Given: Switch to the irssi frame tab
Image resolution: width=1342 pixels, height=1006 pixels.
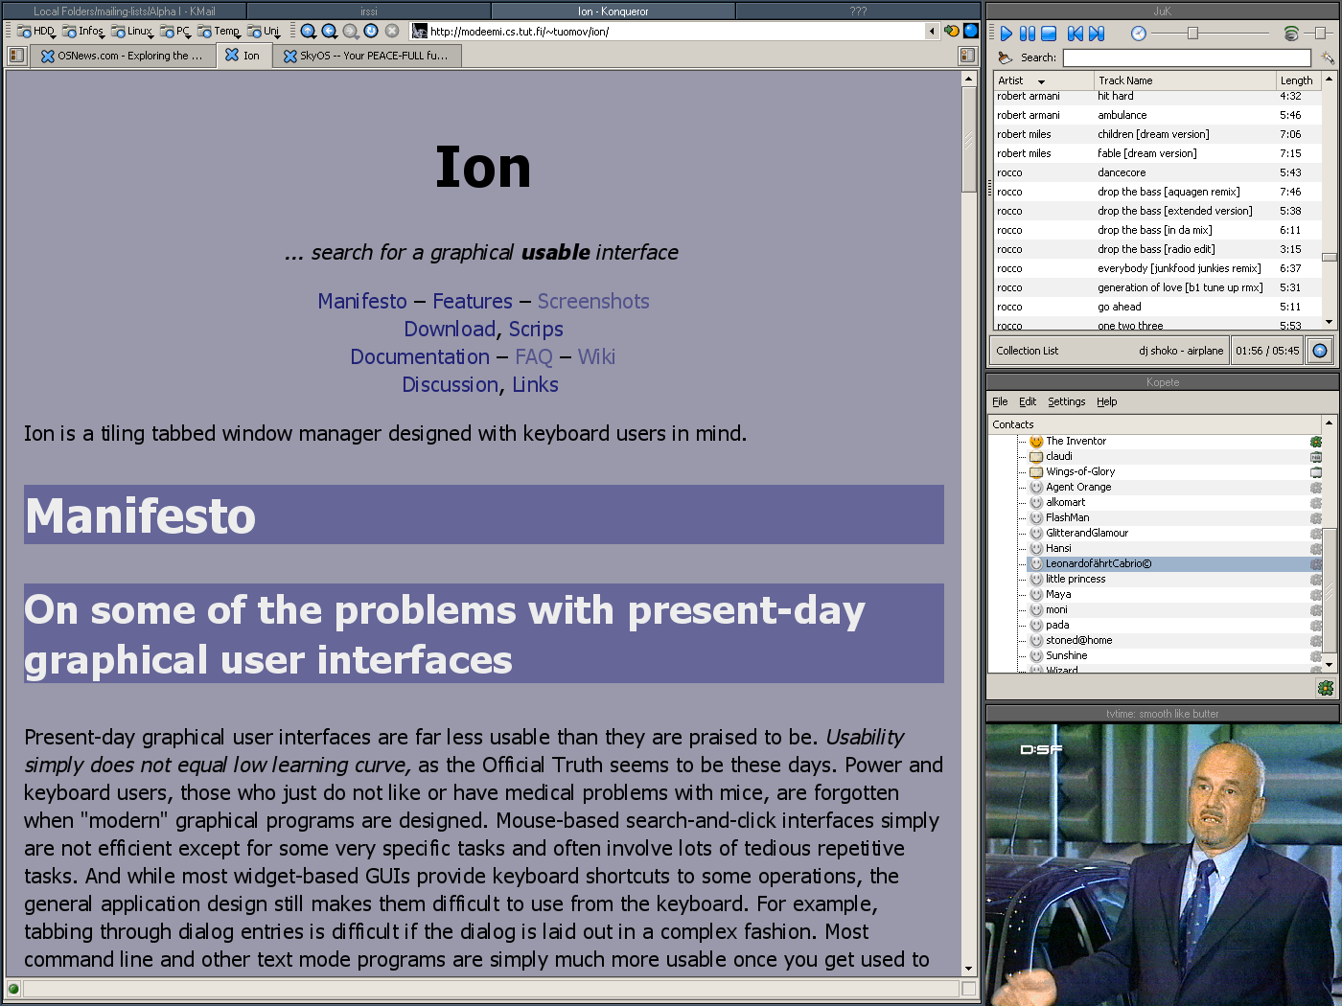Looking at the screenshot, I should tap(369, 11).
